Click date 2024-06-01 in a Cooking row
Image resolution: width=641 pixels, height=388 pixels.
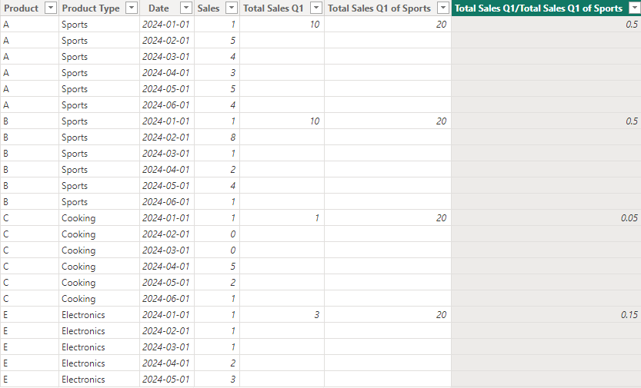click(167, 299)
